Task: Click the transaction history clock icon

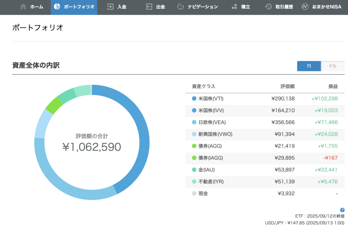Action: [268, 7]
